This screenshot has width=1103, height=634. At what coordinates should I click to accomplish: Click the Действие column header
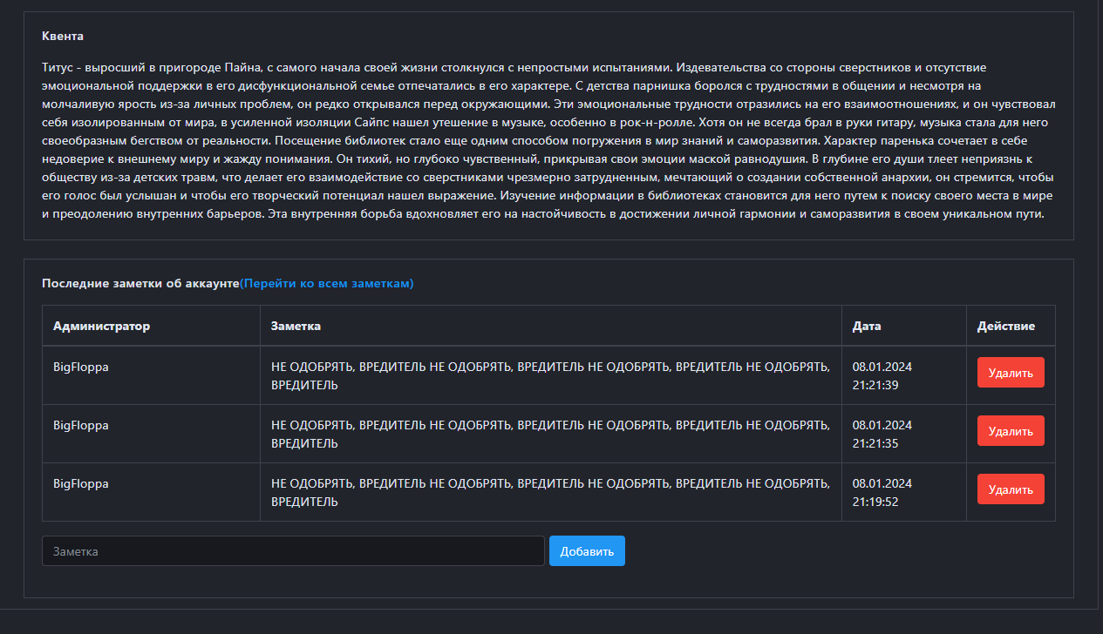1005,327
